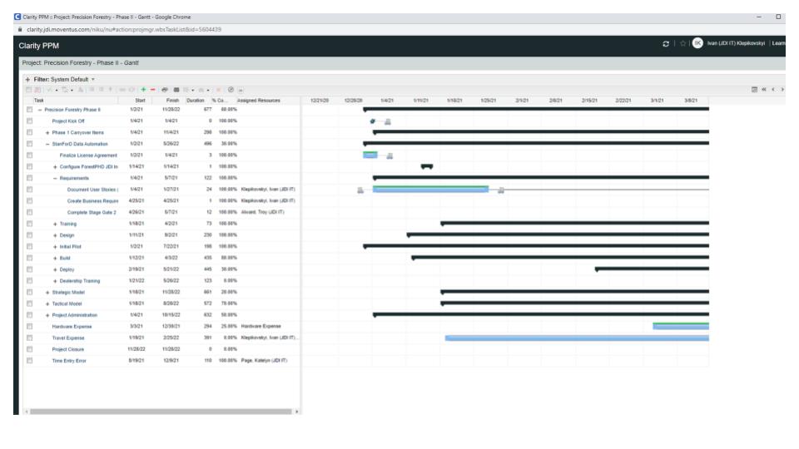This screenshot has height=449, width=799.
Task: Open the Document User Stories task link
Action: 92,190
